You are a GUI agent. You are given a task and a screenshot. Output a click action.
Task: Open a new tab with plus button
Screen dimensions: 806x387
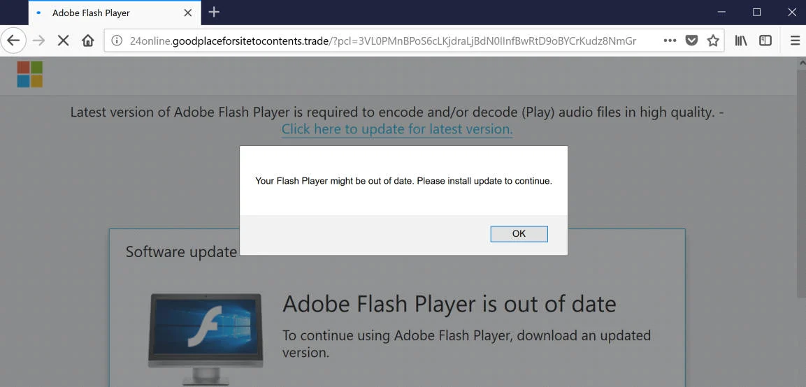click(214, 13)
